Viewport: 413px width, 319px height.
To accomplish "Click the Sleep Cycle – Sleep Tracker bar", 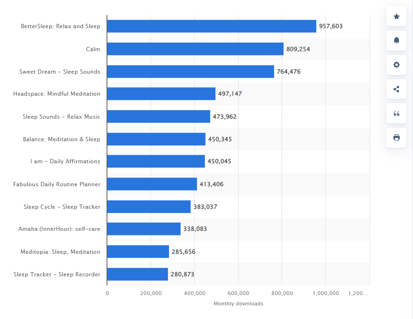I will 149,206.
